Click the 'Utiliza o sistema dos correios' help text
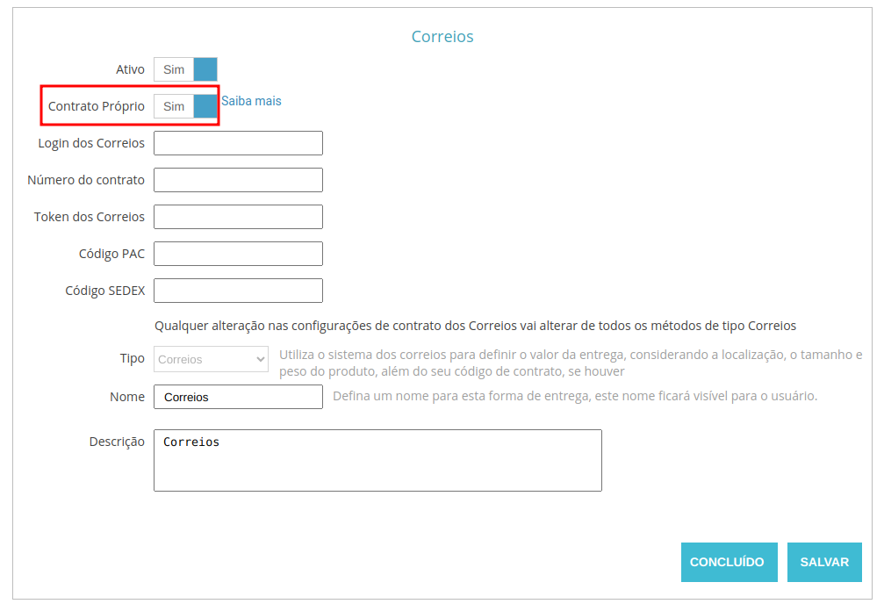 (x=571, y=363)
